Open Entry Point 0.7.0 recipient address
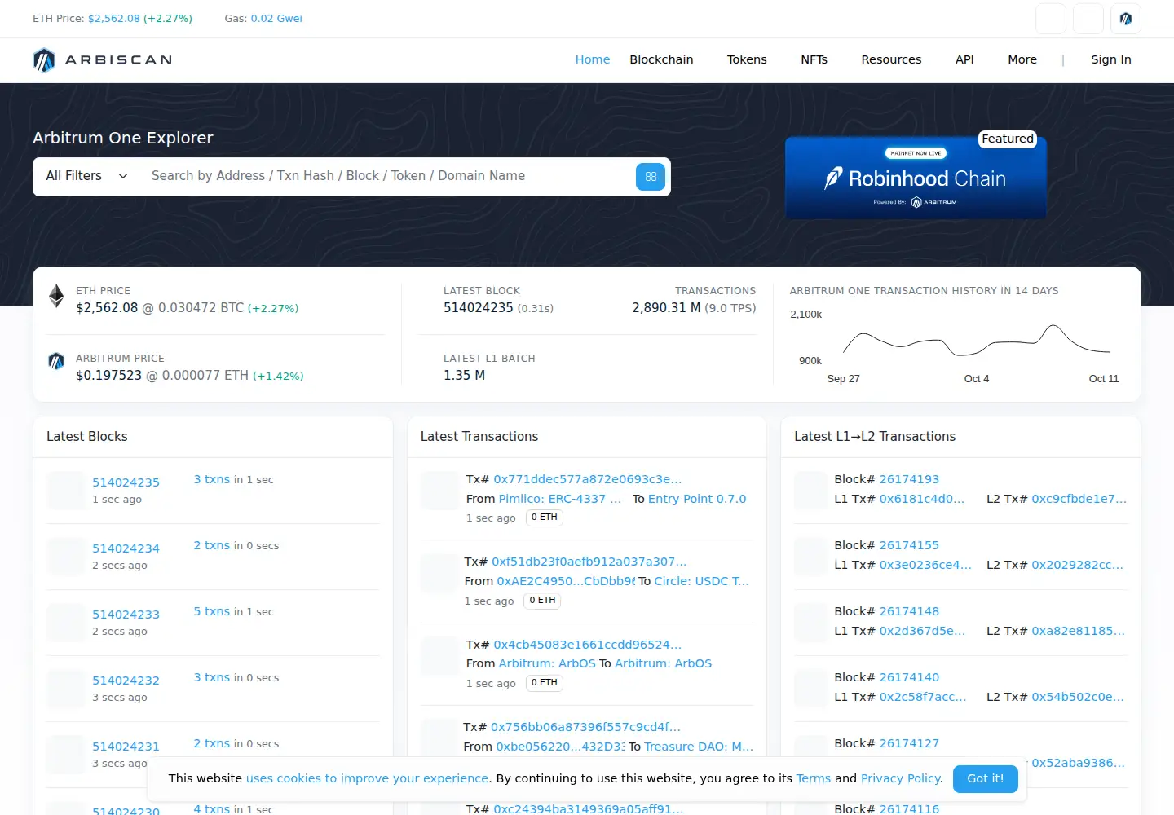Screen dimensions: 1174x815 [697, 499]
